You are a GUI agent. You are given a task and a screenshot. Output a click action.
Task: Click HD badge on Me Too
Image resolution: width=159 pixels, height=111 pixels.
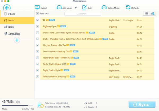click(68, 45)
